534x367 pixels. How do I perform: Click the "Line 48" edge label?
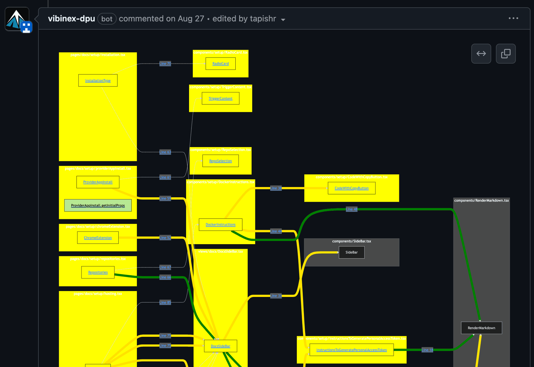(x=351, y=209)
